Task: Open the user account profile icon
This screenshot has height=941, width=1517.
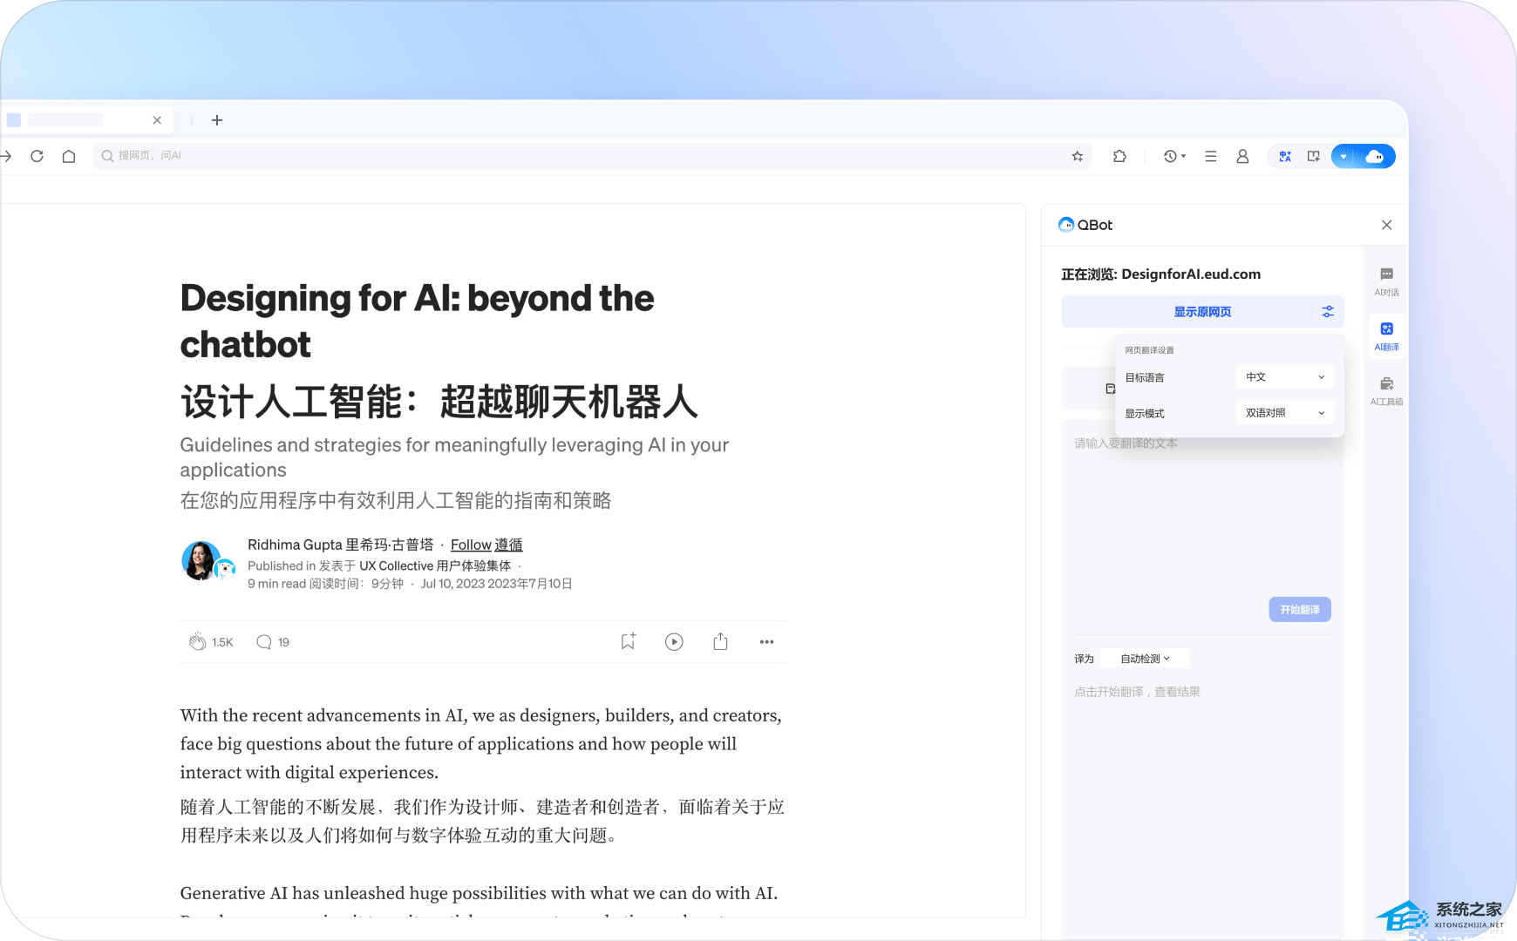Action: 1242,156
